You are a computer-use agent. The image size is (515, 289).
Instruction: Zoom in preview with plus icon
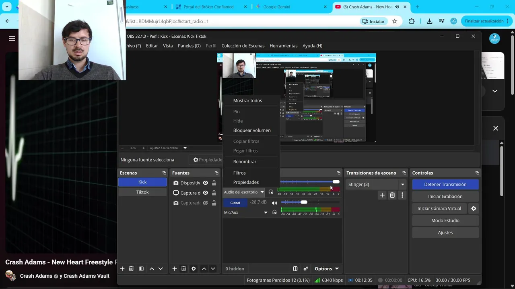point(144,148)
